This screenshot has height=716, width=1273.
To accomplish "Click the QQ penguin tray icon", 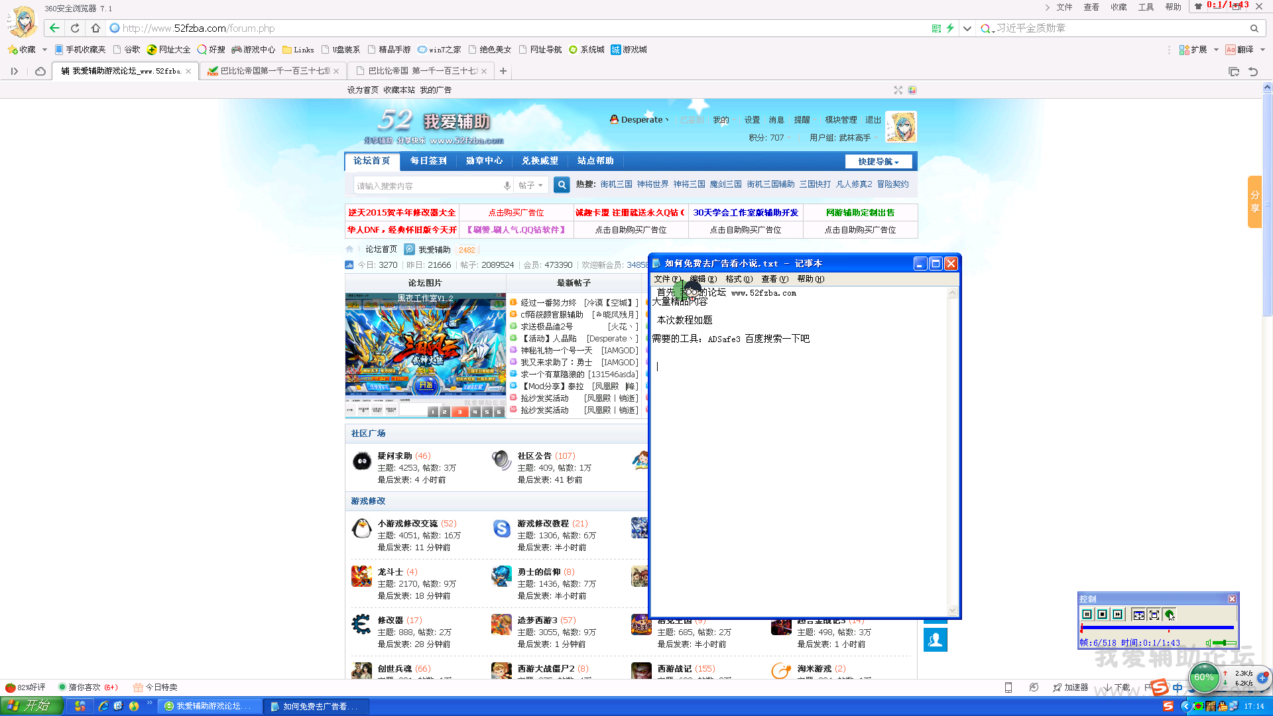I will pyautogui.click(x=1223, y=707).
